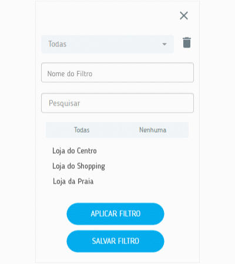Open the Todas saved filters combo box
The height and width of the screenshot is (264, 235).
(108, 44)
